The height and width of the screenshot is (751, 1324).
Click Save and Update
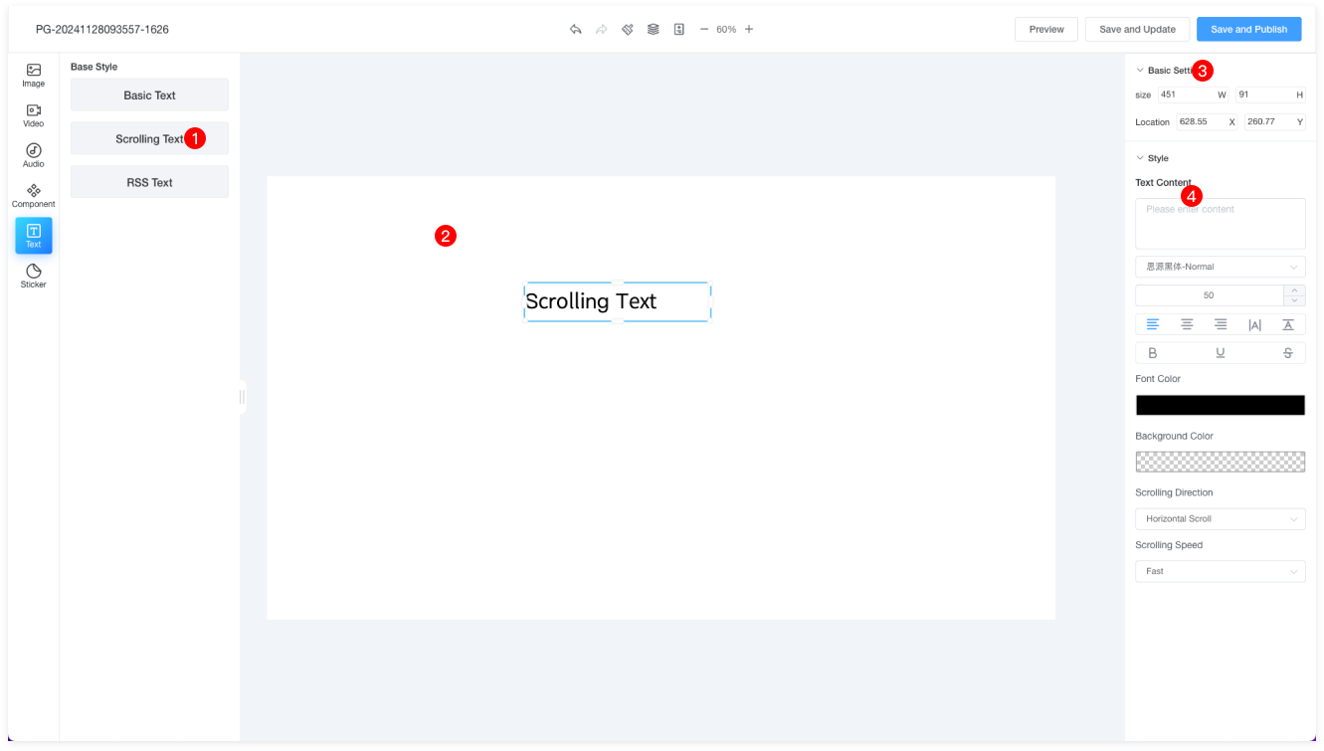coord(1137,29)
